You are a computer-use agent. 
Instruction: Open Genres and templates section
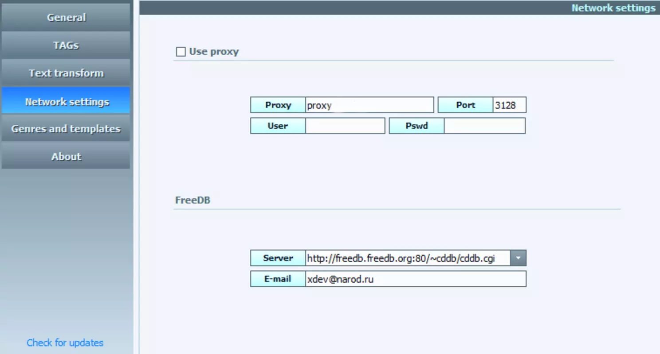[x=66, y=129]
